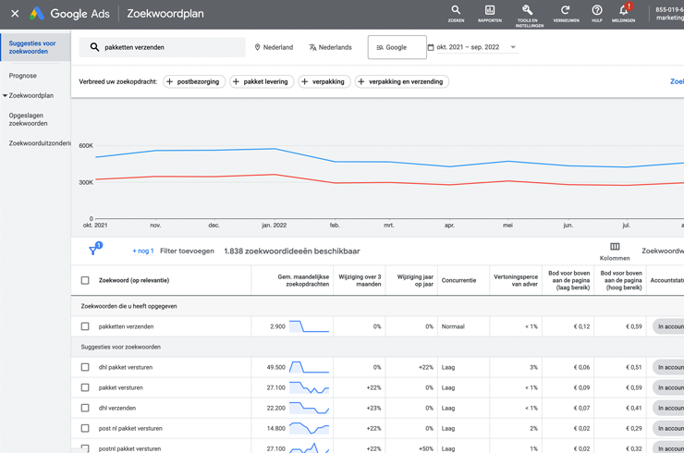Collapse the Zoekwoordplan tree arrow in sidebar
Image resolution: width=684 pixels, height=453 pixels.
pyautogui.click(x=5, y=95)
